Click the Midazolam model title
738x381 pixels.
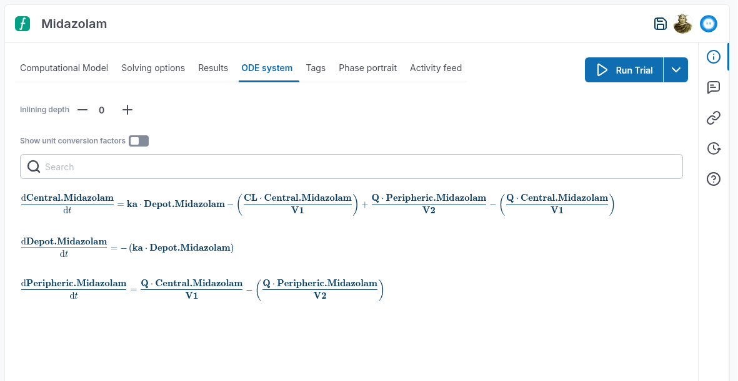tap(74, 24)
